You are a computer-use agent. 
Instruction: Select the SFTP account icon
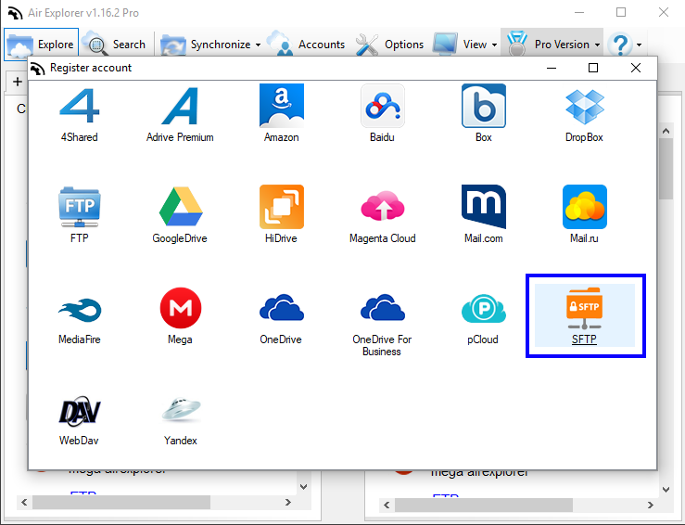tap(585, 308)
